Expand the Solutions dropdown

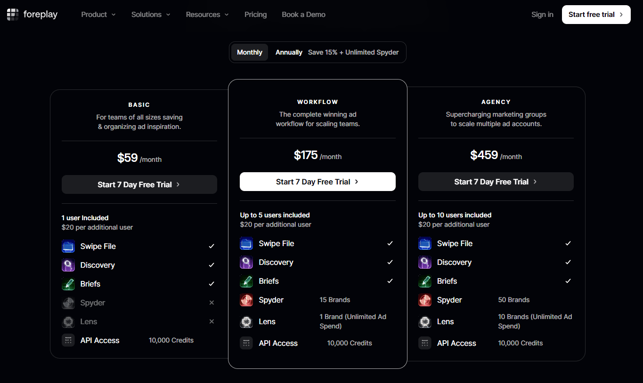pyautogui.click(x=150, y=15)
